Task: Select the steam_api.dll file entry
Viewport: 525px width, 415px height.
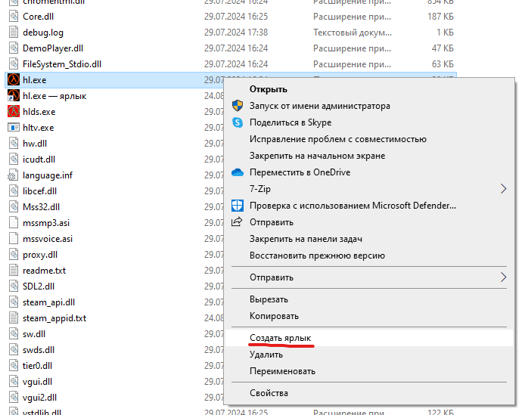Action: point(113,302)
